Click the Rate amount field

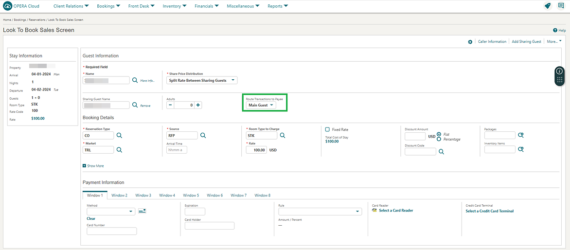[x=257, y=150]
